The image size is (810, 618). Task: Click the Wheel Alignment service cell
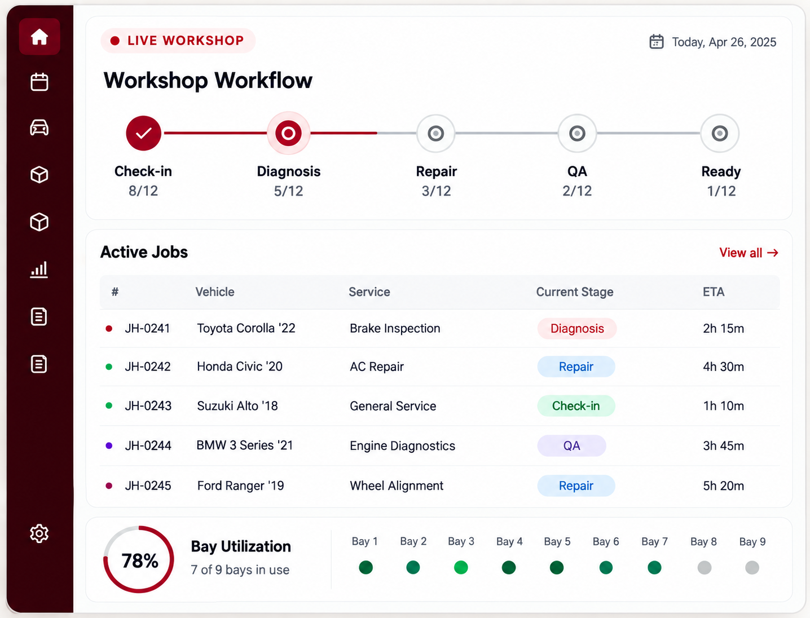(397, 486)
